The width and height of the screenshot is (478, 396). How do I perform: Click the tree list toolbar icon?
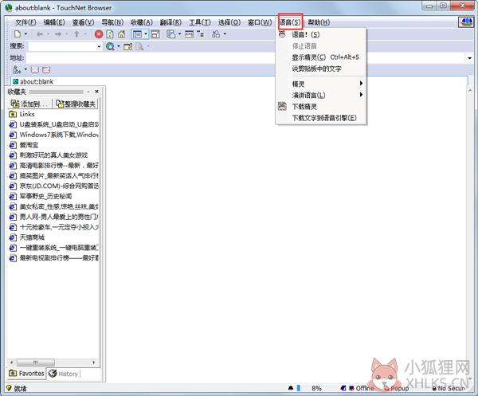click(x=200, y=34)
